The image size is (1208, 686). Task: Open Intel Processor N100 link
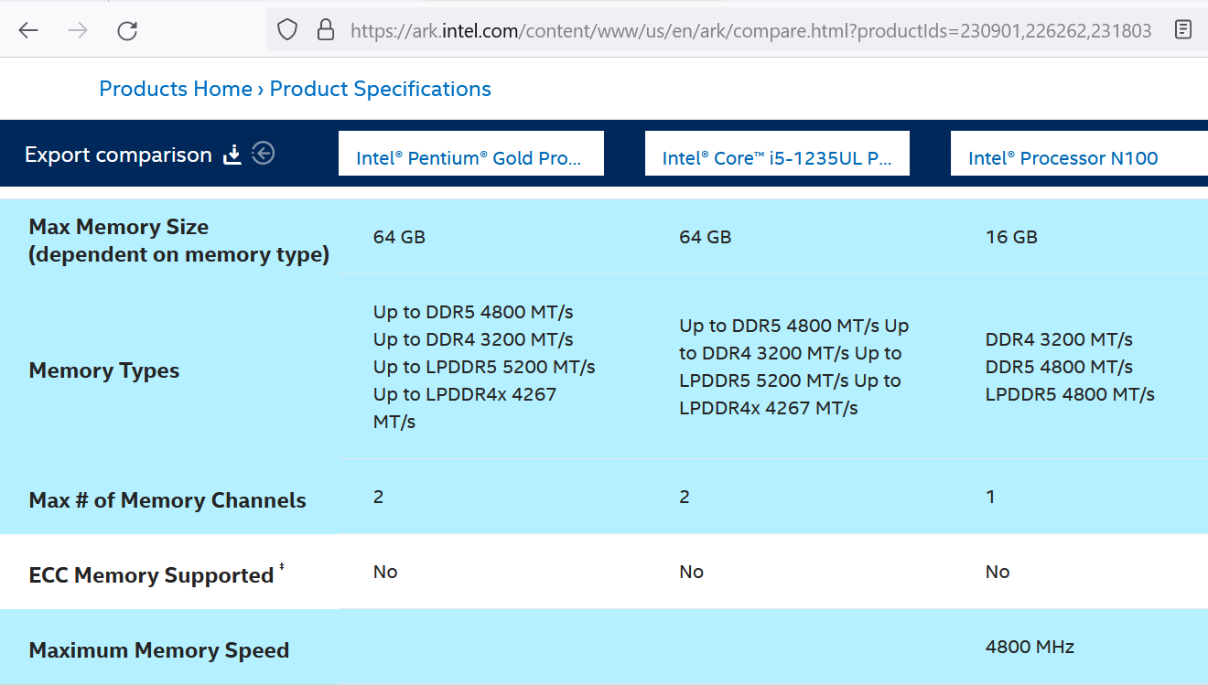coord(1062,158)
